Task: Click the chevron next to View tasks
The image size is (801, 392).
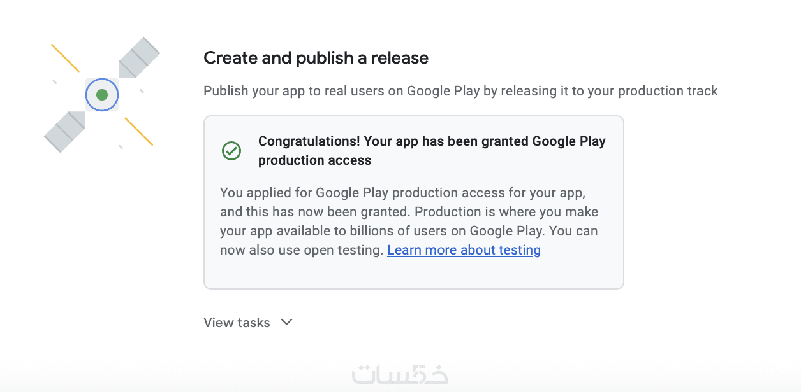Action: (x=287, y=322)
